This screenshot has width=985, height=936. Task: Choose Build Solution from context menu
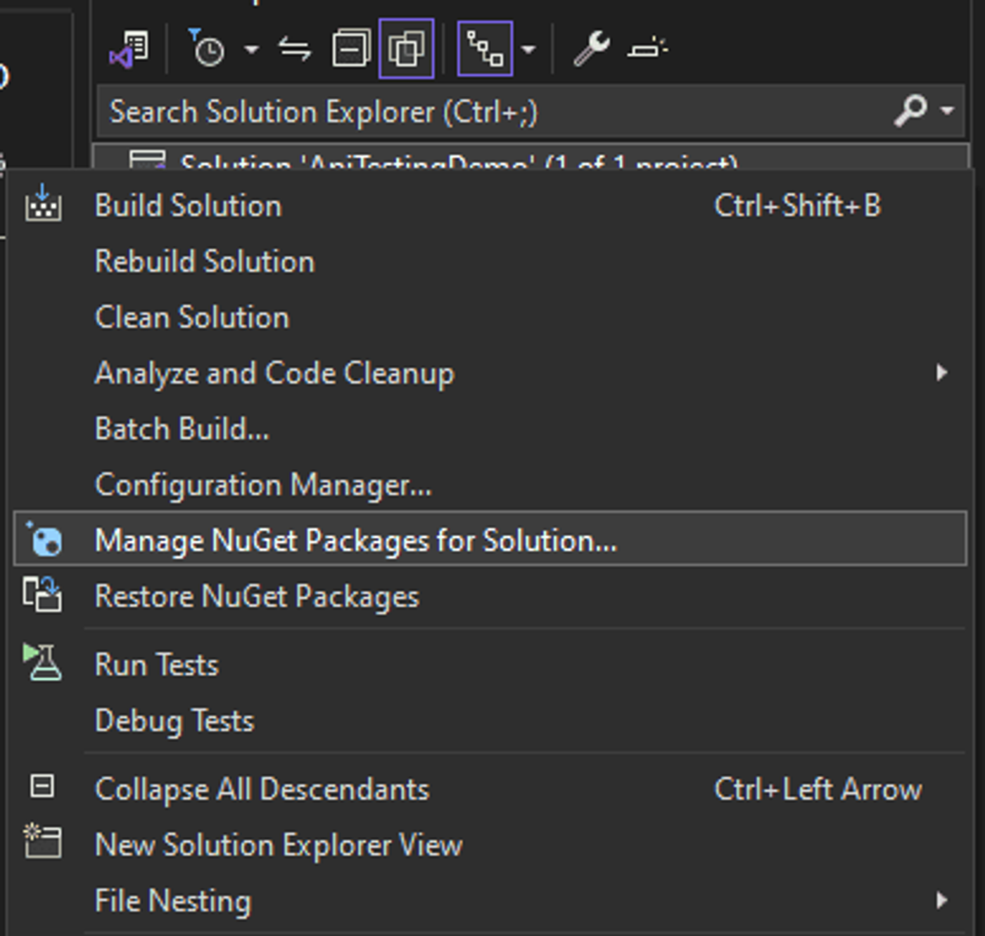point(489,206)
